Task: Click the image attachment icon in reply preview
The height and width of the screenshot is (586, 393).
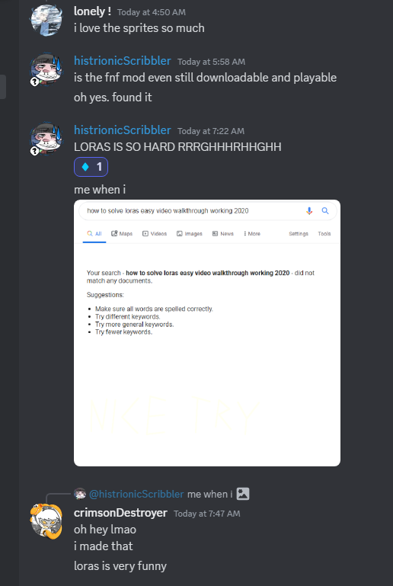Action: (243, 494)
